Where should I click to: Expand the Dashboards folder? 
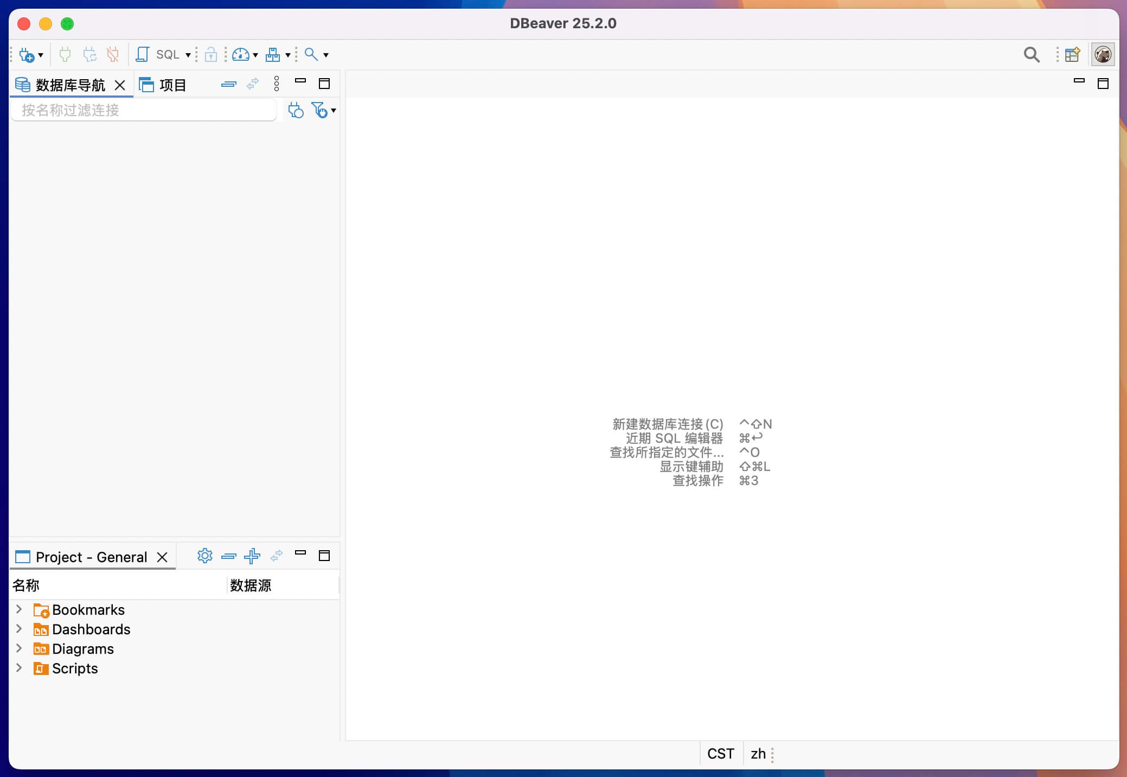pos(19,629)
